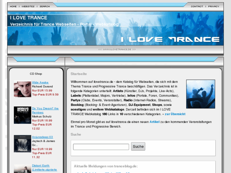Click the Markus Schulz album cover thumbnail
Viewport: 231px width, 173px height.
tap(23, 115)
